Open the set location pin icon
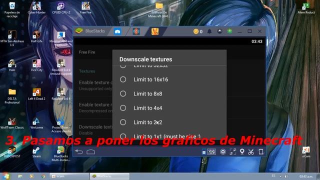The image size is (320, 180). click(242, 151)
